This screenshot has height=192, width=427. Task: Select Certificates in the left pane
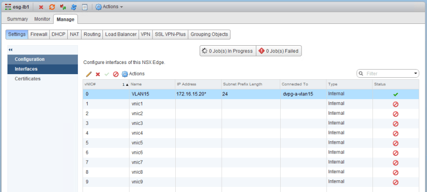[x=42, y=79]
